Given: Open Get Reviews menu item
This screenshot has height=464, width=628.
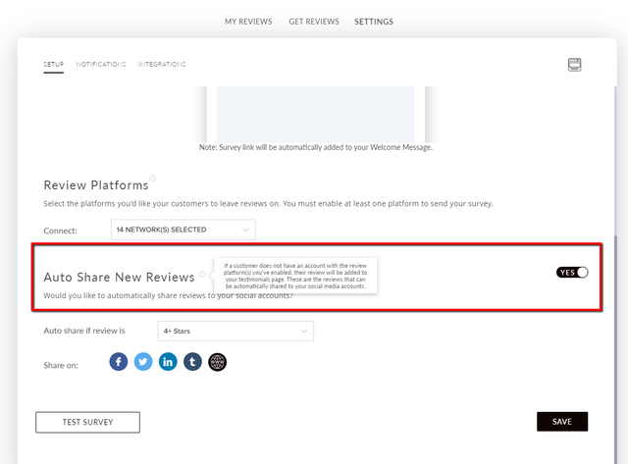Looking at the screenshot, I should [x=314, y=22].
